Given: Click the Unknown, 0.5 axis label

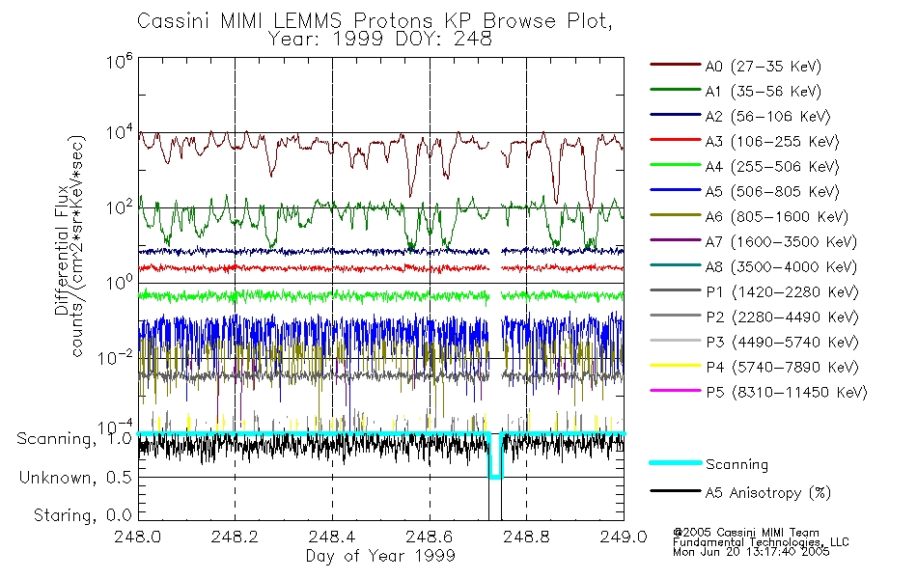Looking at the screenshot, I should (x=75, y=479).
